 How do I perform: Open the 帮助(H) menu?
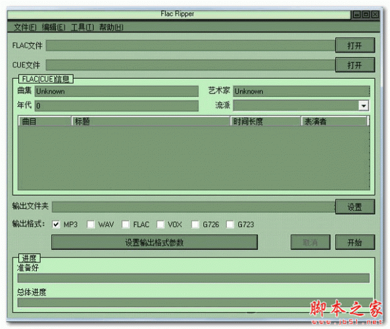pyautogui.click(x=111, y=27)
